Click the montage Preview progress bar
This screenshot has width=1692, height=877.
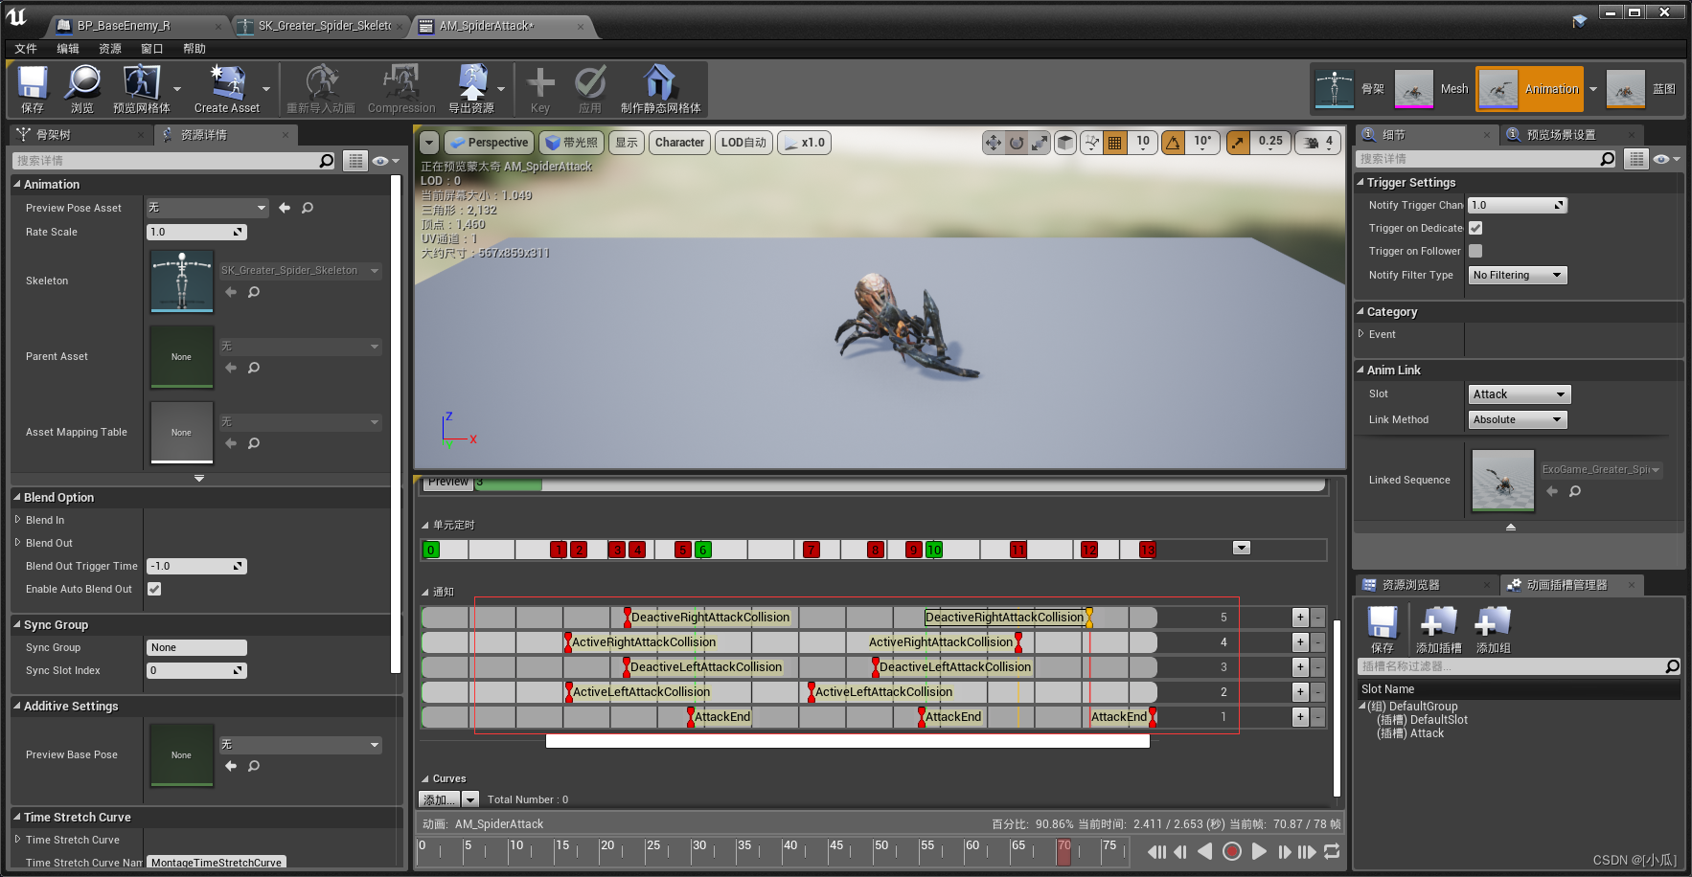click(x=900, y=484)
